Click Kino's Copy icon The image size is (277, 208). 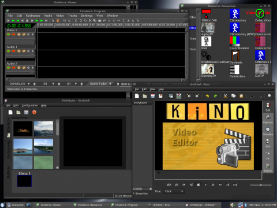pos(233,96)
